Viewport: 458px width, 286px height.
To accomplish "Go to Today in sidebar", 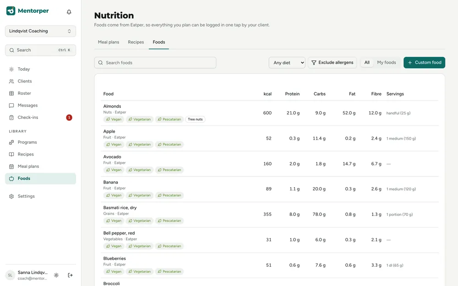I will coord(40,69).
